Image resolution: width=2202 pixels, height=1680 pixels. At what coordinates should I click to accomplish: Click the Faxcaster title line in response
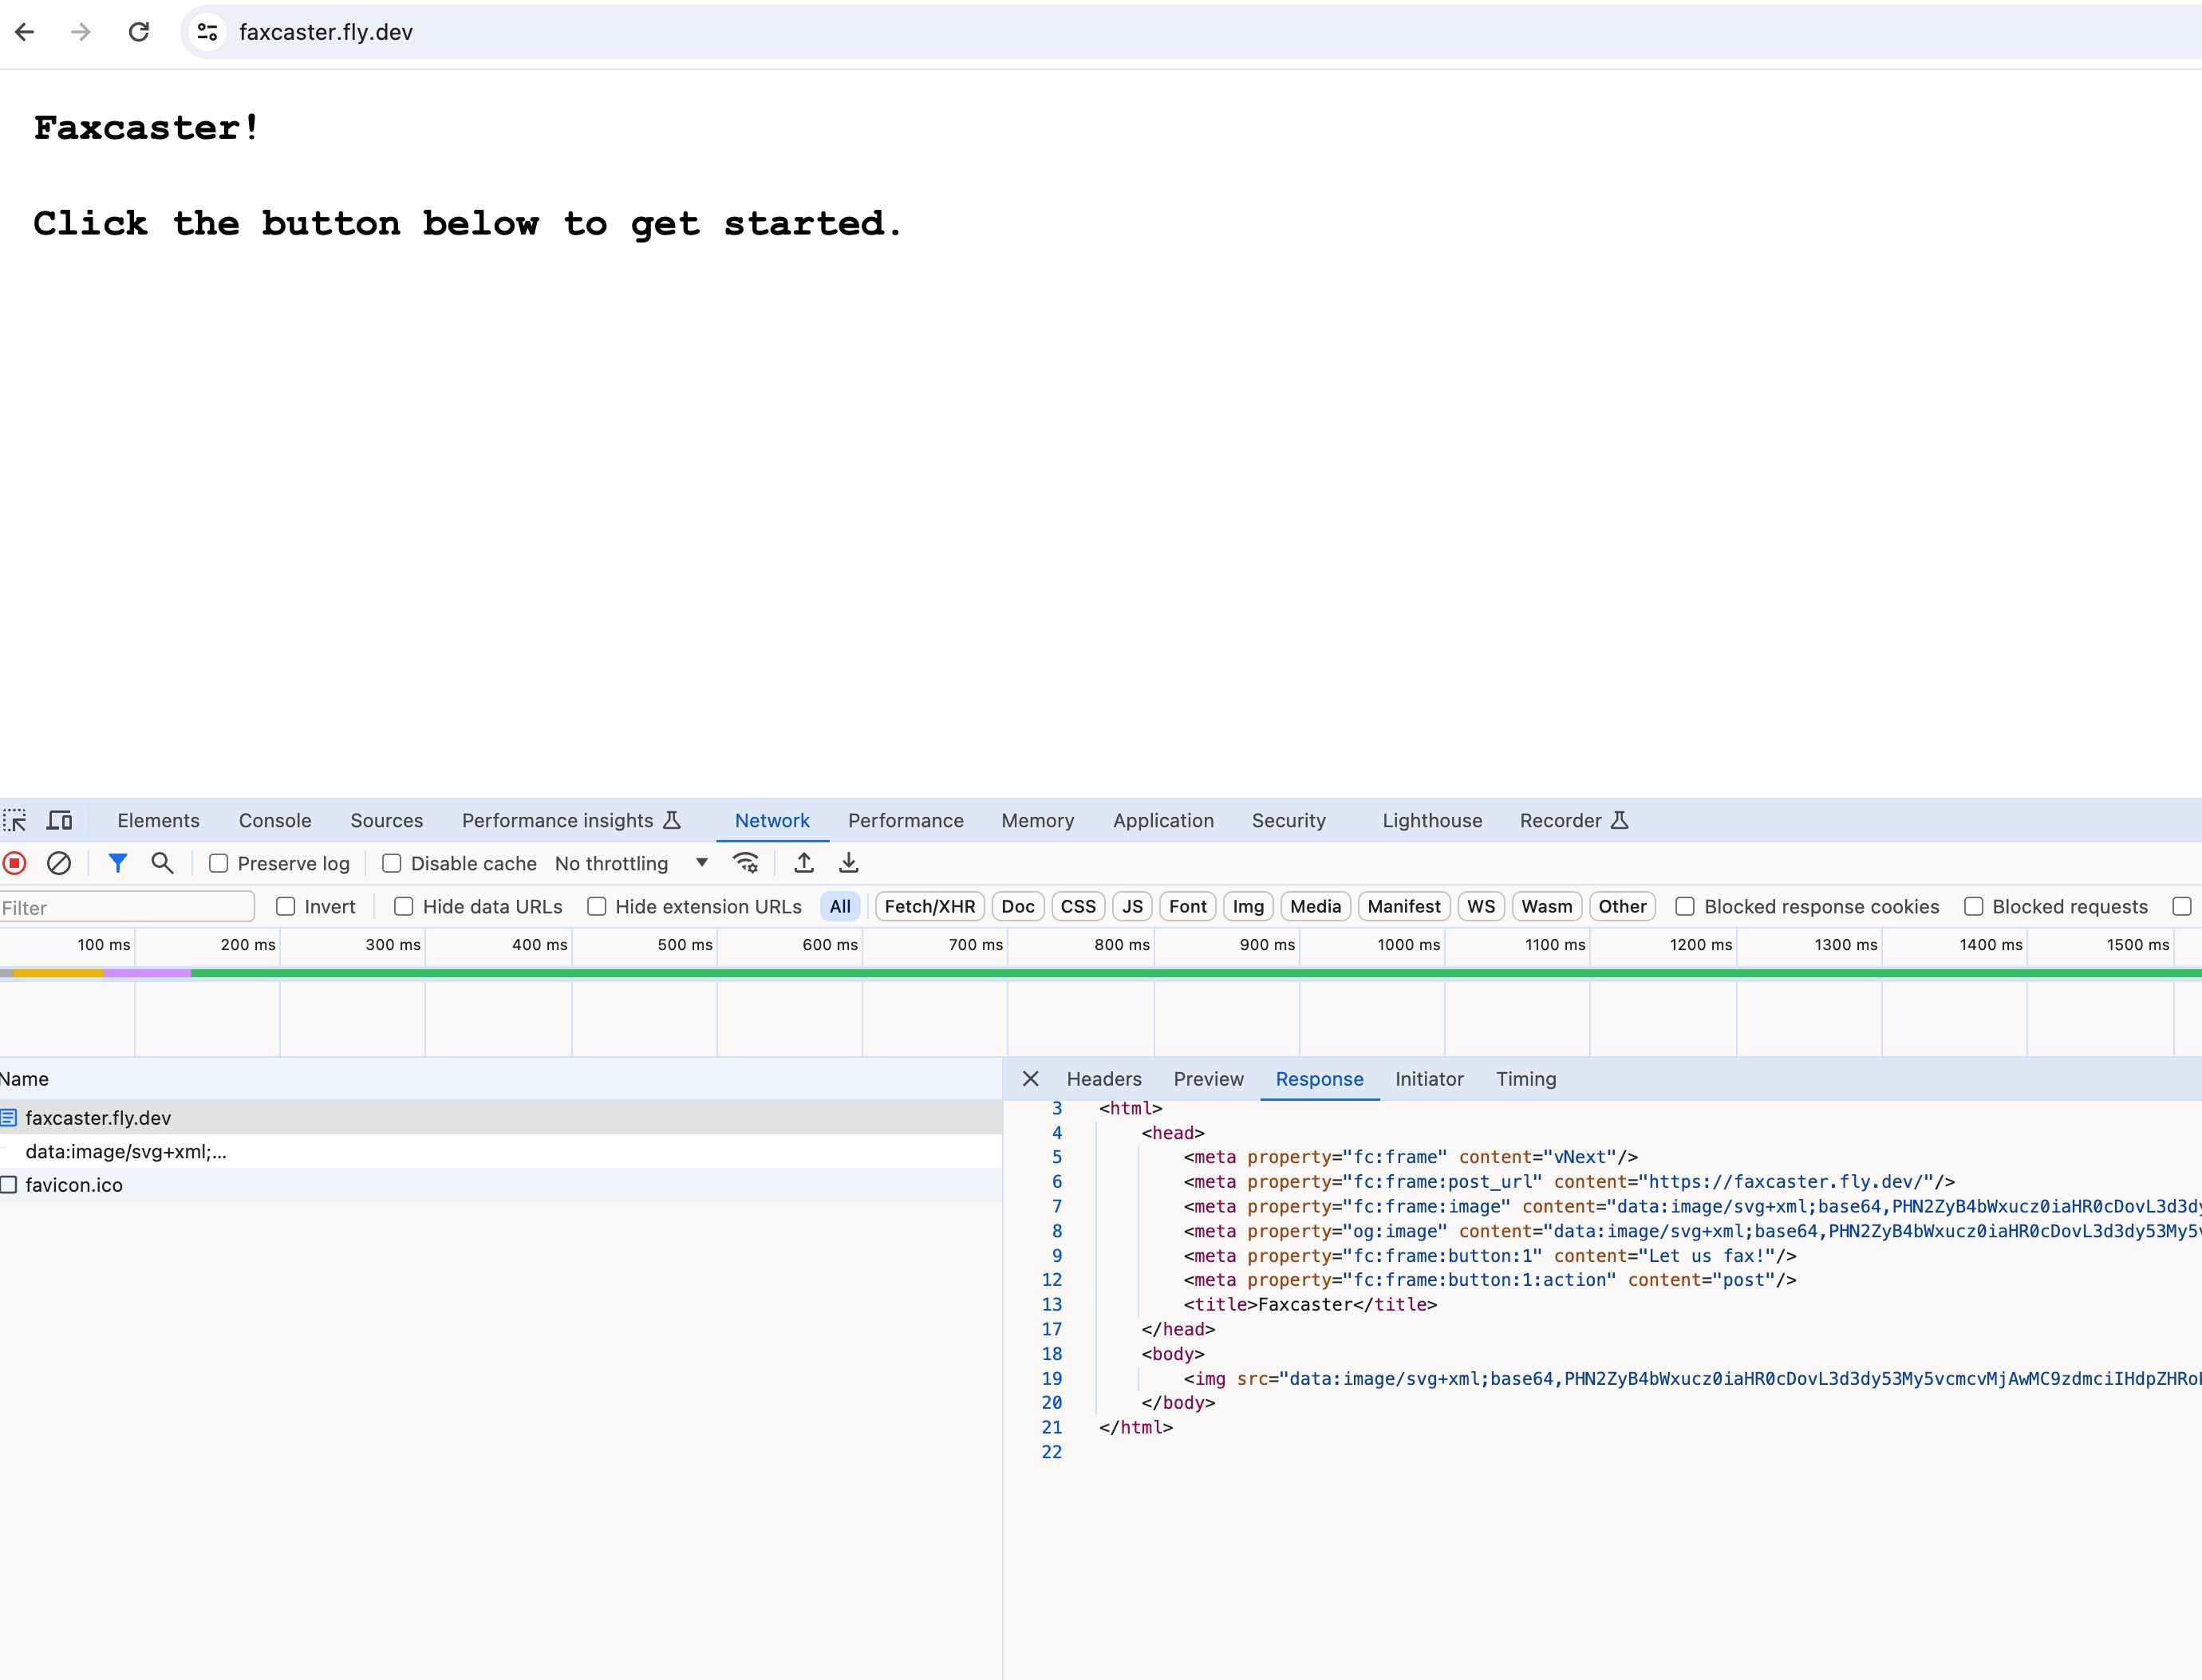[x=1310, y=1304]
